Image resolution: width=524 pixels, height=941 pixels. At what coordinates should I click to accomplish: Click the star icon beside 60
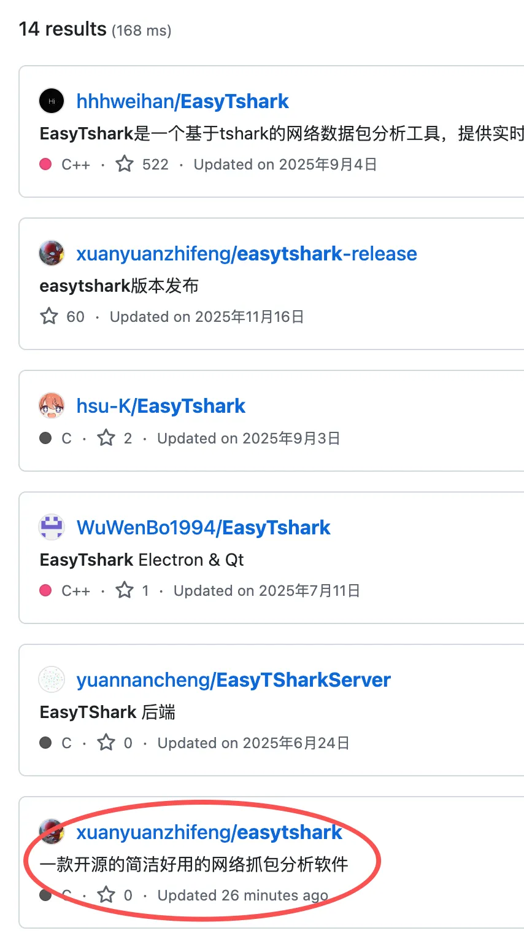[49, 316]
